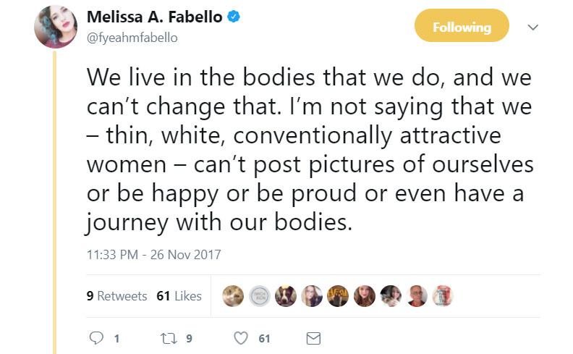Open the dog avatar among likers
Screen dimensions: 573x354
[285, 295]
